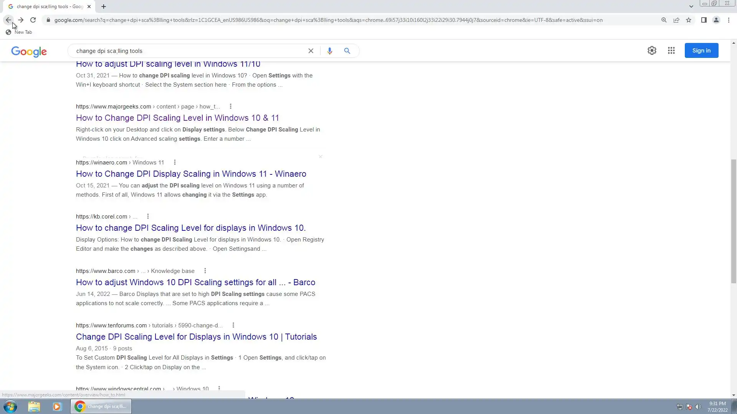Image resolution: width=737 pixels, height=414 pixels.
Task: Click the browser reload button
Action: (33, 20)
